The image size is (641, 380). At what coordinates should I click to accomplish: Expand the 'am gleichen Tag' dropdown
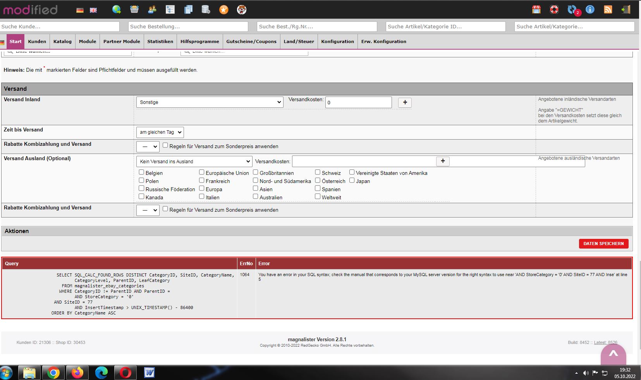point(160,132)
